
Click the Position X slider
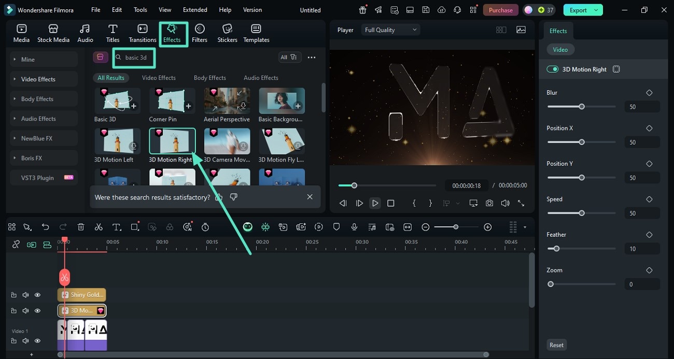[581, 142]
